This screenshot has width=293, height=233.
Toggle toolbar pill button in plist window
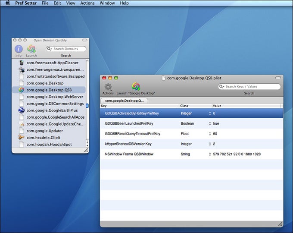[x=278, y=78]
